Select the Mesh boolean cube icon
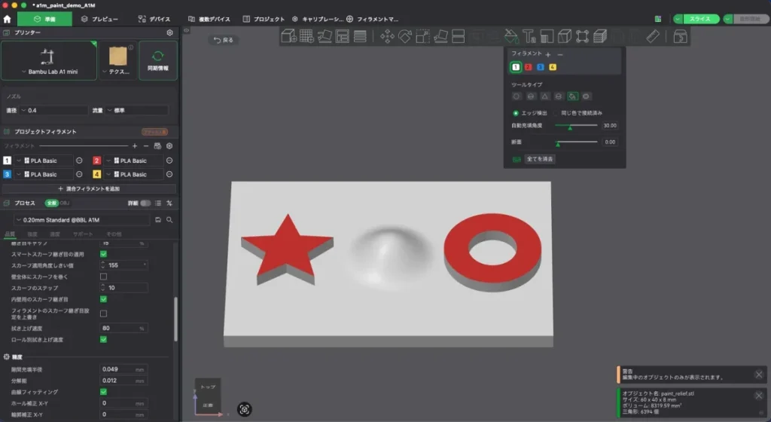 565,36
